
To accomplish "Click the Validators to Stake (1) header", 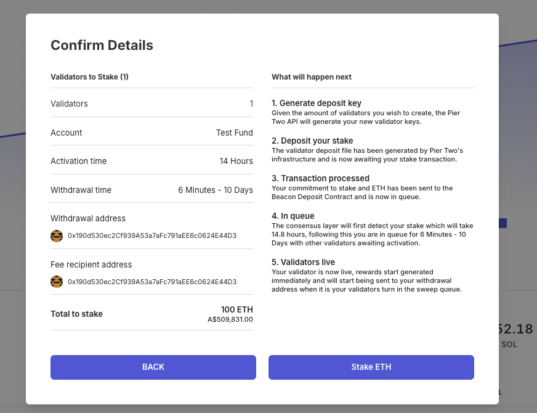I will click(89, 77).
